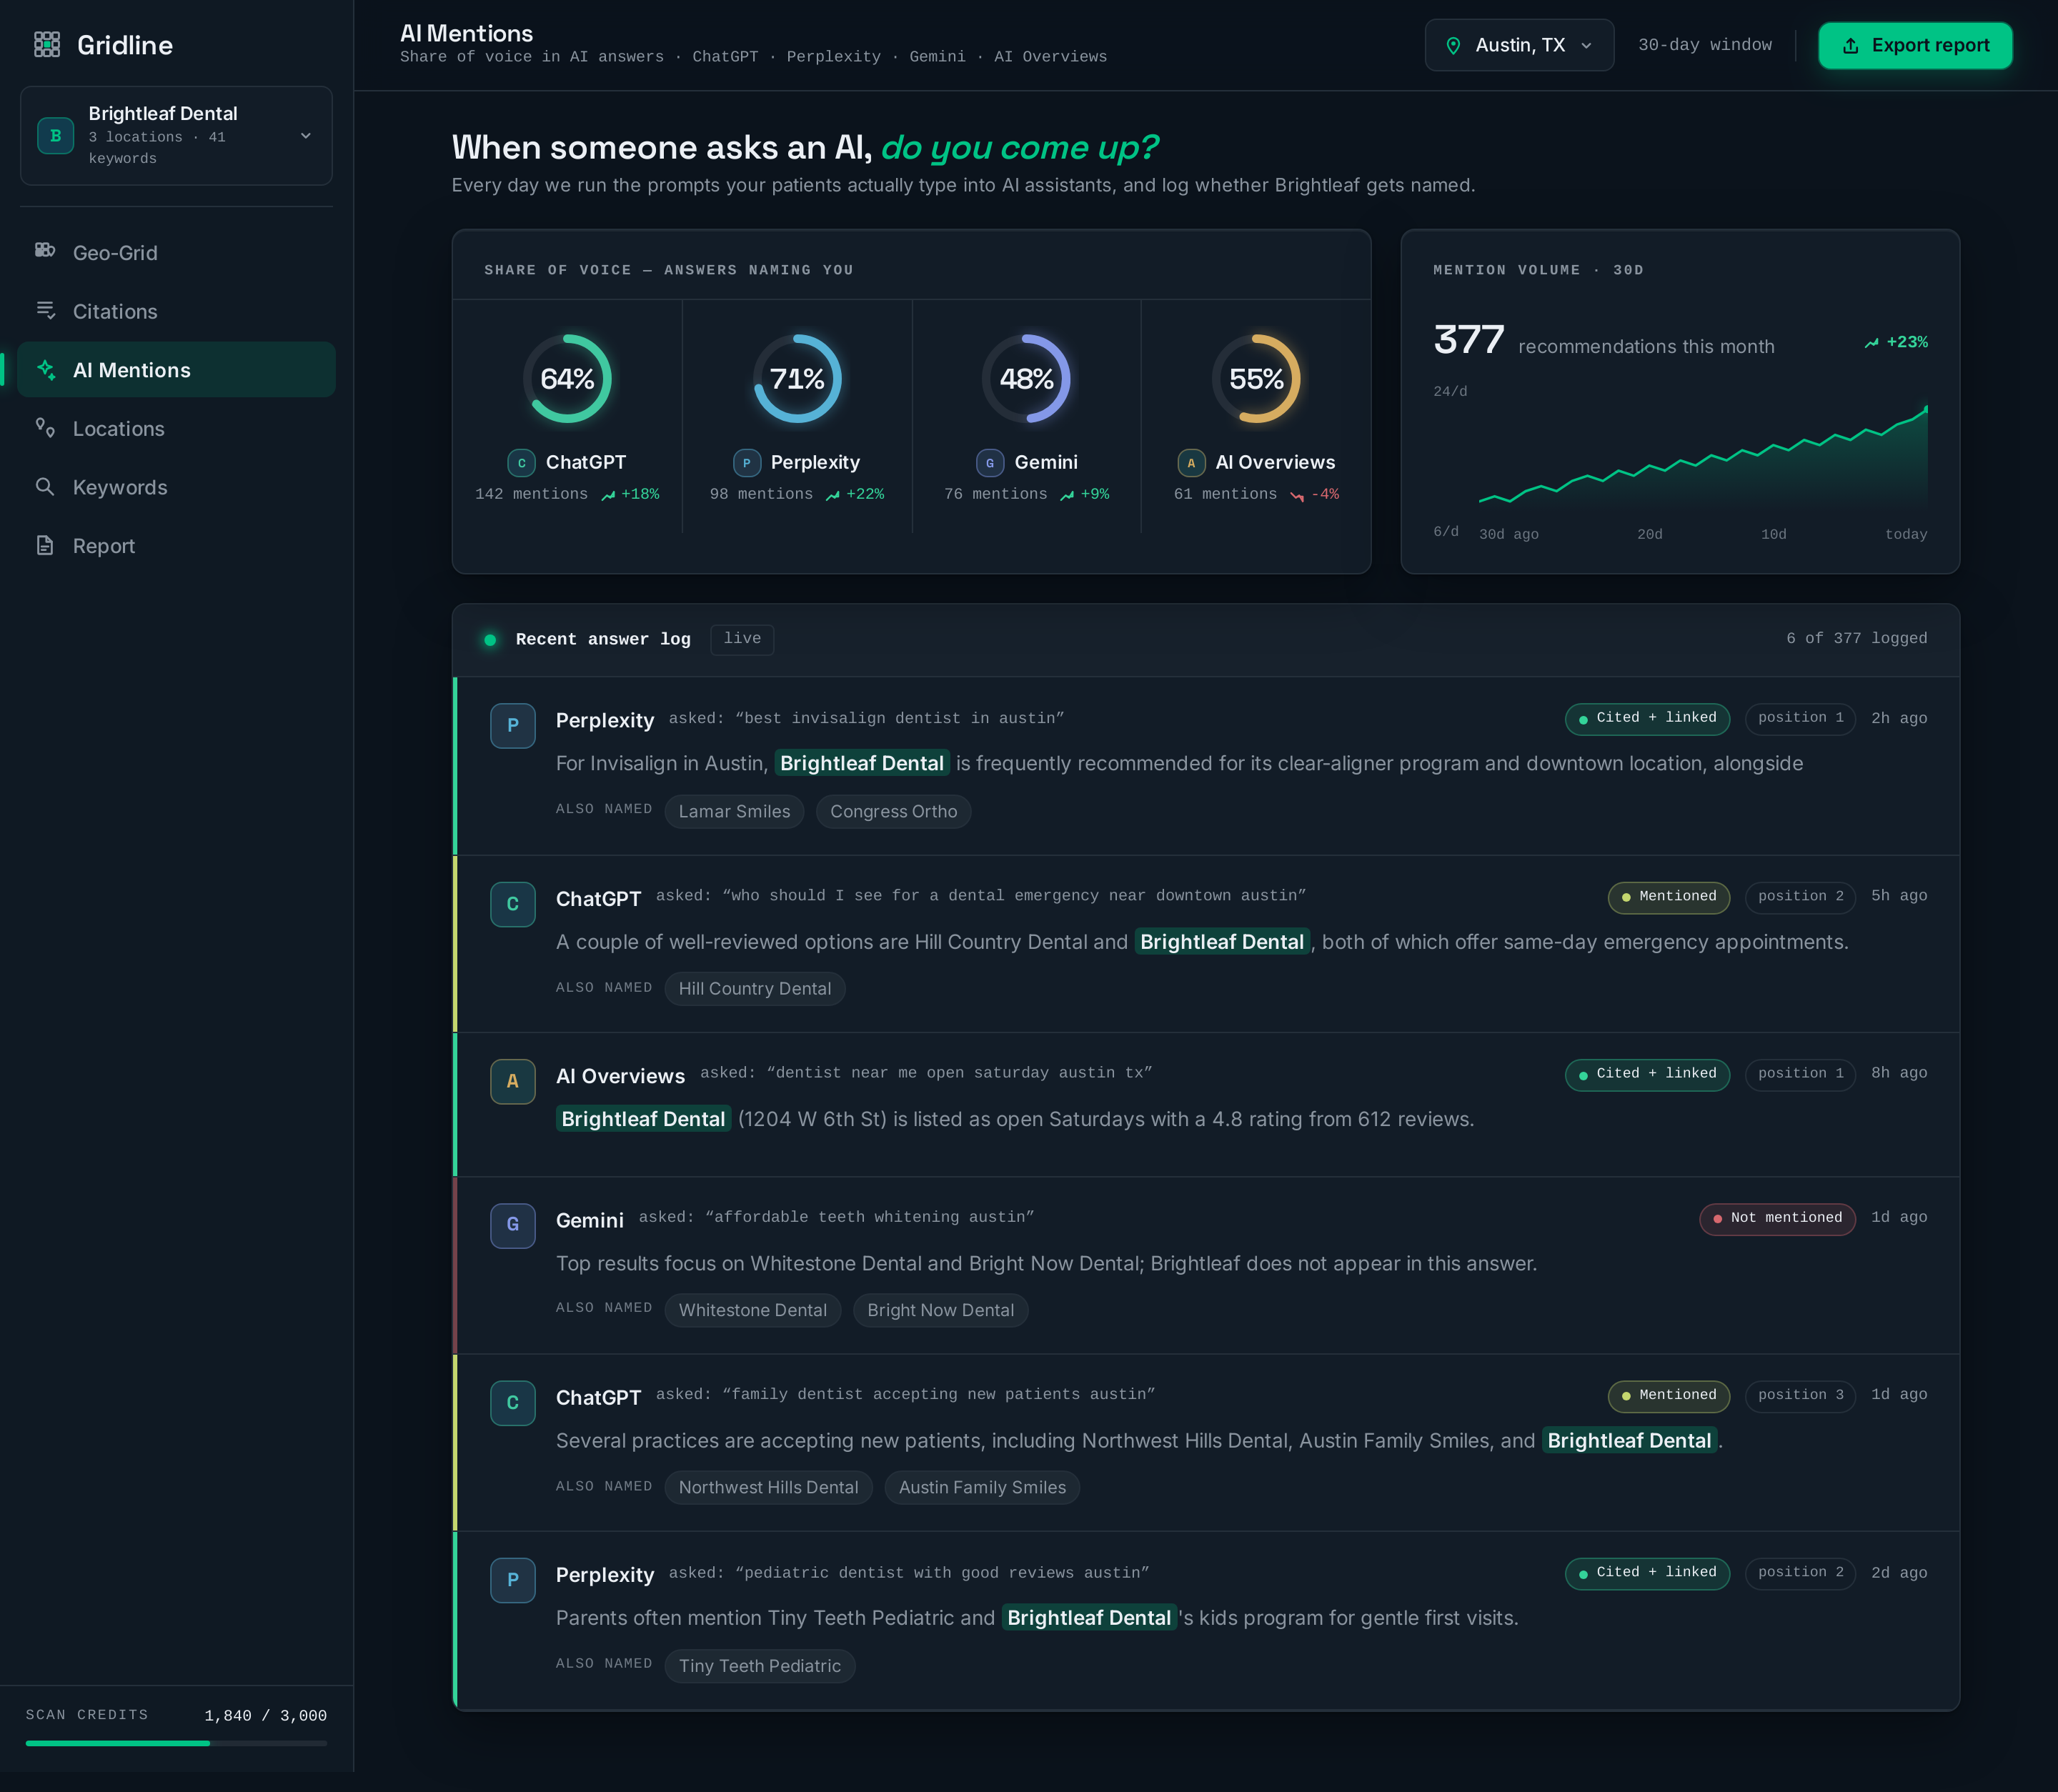Click the AI Mentions sparkle icon

tap(45, 369)
